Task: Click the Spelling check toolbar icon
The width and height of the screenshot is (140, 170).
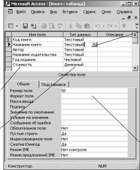Action: pos(60,26)
